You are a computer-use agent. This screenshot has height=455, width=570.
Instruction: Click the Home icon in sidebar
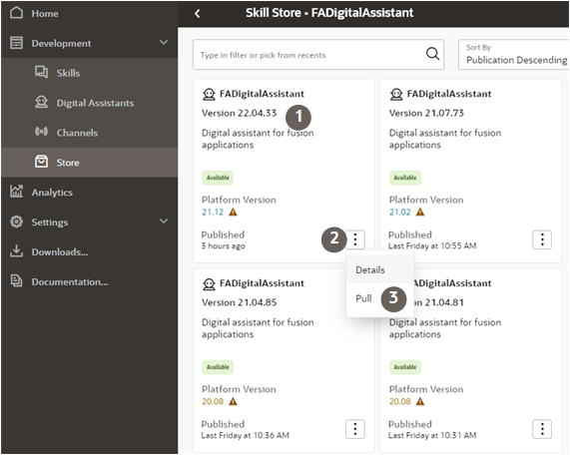[x=16, y=13]
